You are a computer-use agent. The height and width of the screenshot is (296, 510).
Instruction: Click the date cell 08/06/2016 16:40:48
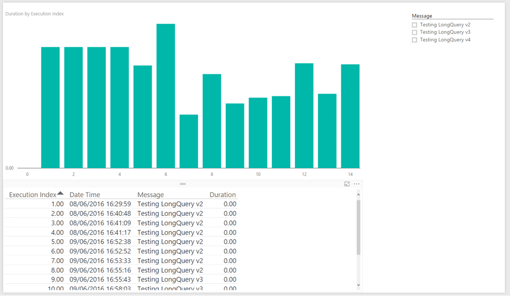(100, 214)
